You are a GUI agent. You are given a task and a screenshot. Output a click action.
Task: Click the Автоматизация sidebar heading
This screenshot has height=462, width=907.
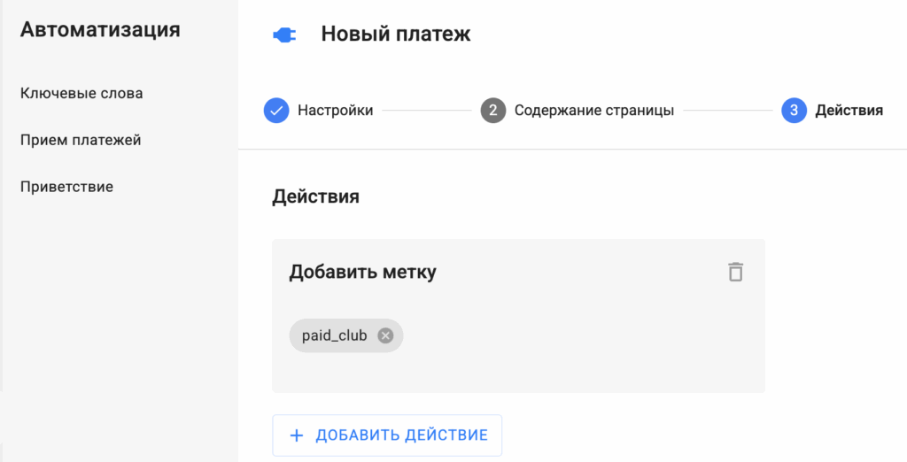point(100,29)
